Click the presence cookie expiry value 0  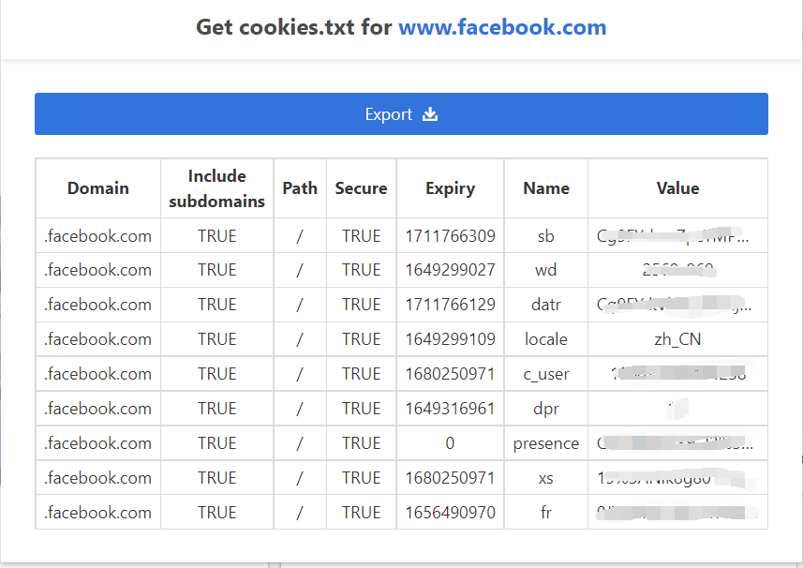(x=450, y=442)
